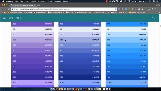Open the Lihat menu

click(x=27, y=1)
